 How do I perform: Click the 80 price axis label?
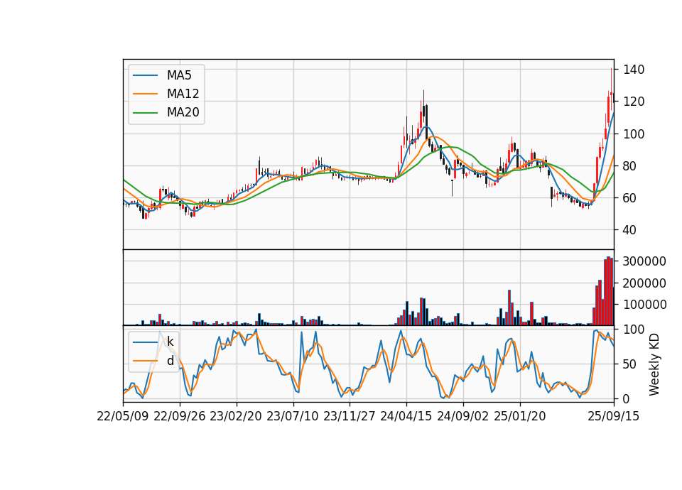630,166
